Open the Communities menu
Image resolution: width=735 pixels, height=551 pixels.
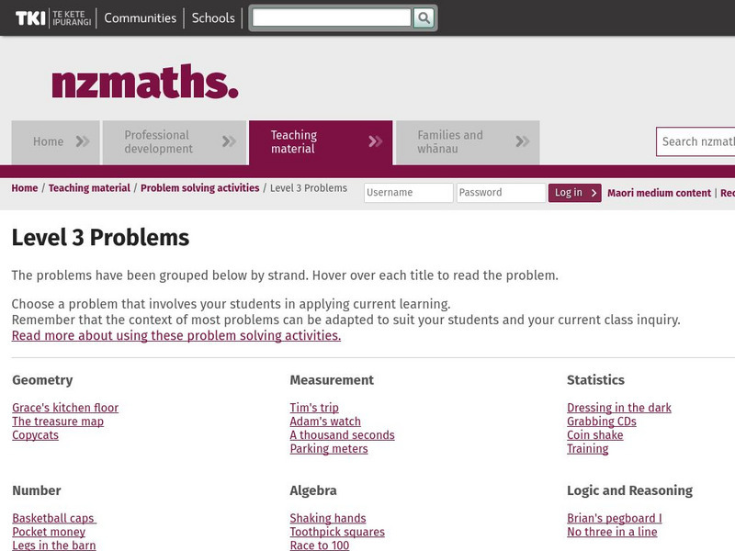tap(141, 18)
